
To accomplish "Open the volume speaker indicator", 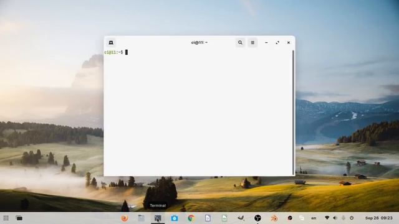I will point(335,218).
